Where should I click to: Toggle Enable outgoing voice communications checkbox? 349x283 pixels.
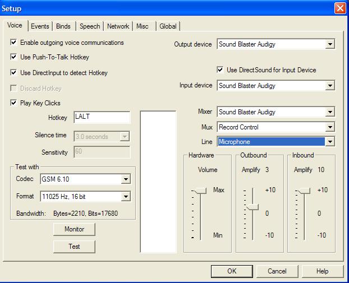point(14,43)
